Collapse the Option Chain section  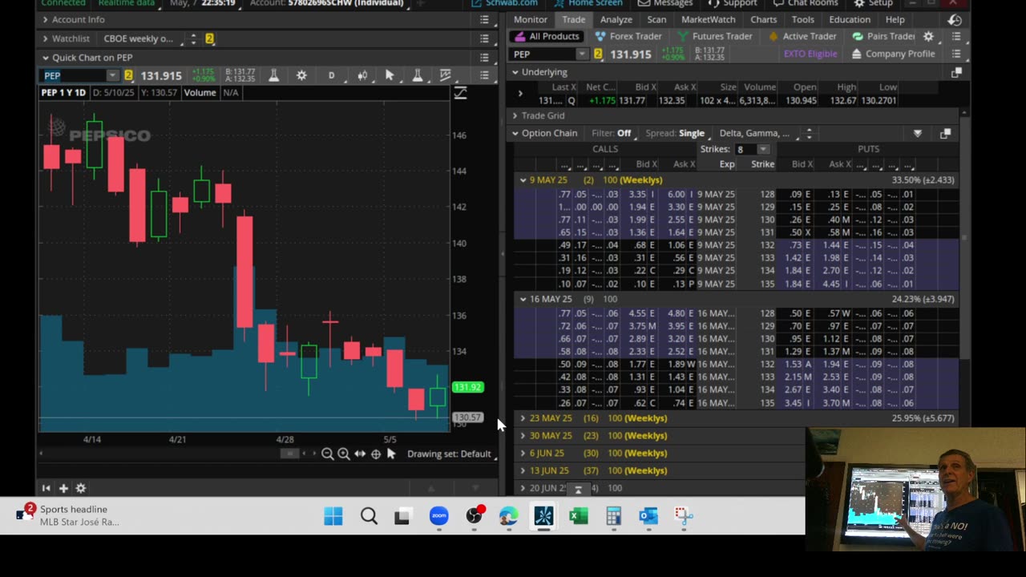coord(515,133)
